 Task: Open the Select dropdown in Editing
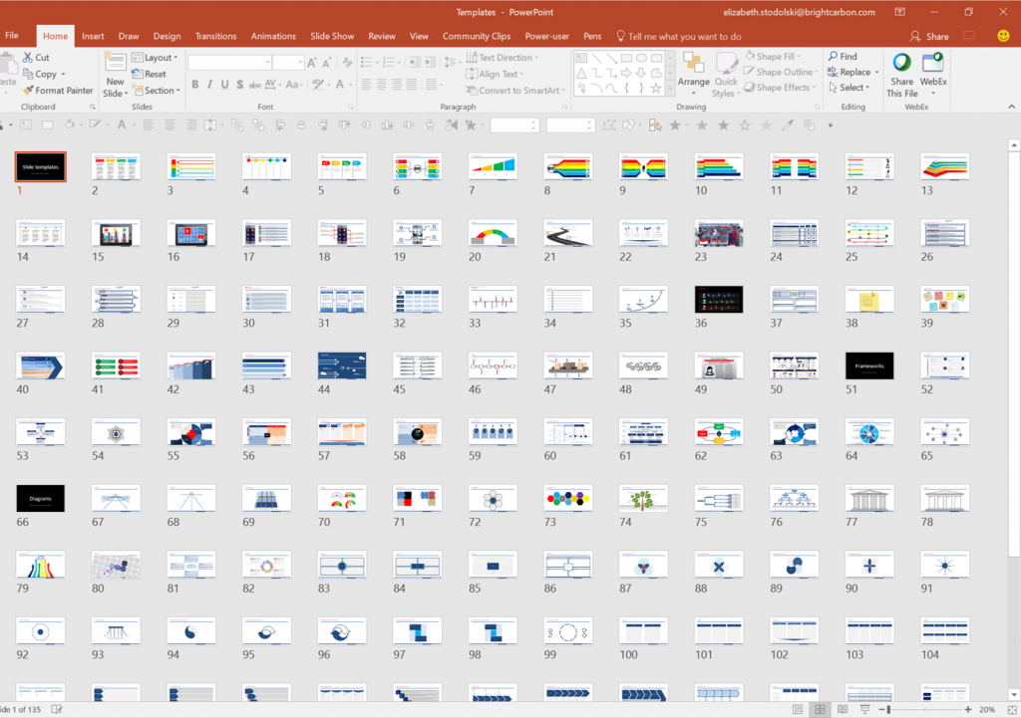point(850,88)
